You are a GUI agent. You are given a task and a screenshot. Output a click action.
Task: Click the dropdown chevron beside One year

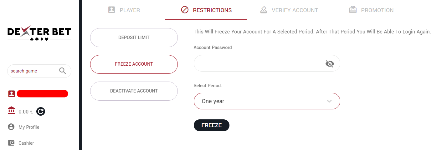329,101
